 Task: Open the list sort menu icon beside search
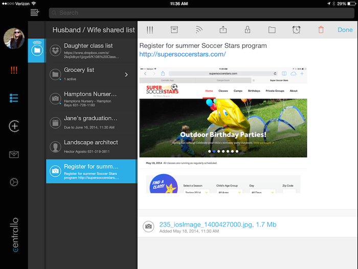[35, 12]
